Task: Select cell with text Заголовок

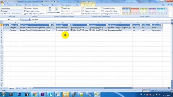Action: [157, 30]
